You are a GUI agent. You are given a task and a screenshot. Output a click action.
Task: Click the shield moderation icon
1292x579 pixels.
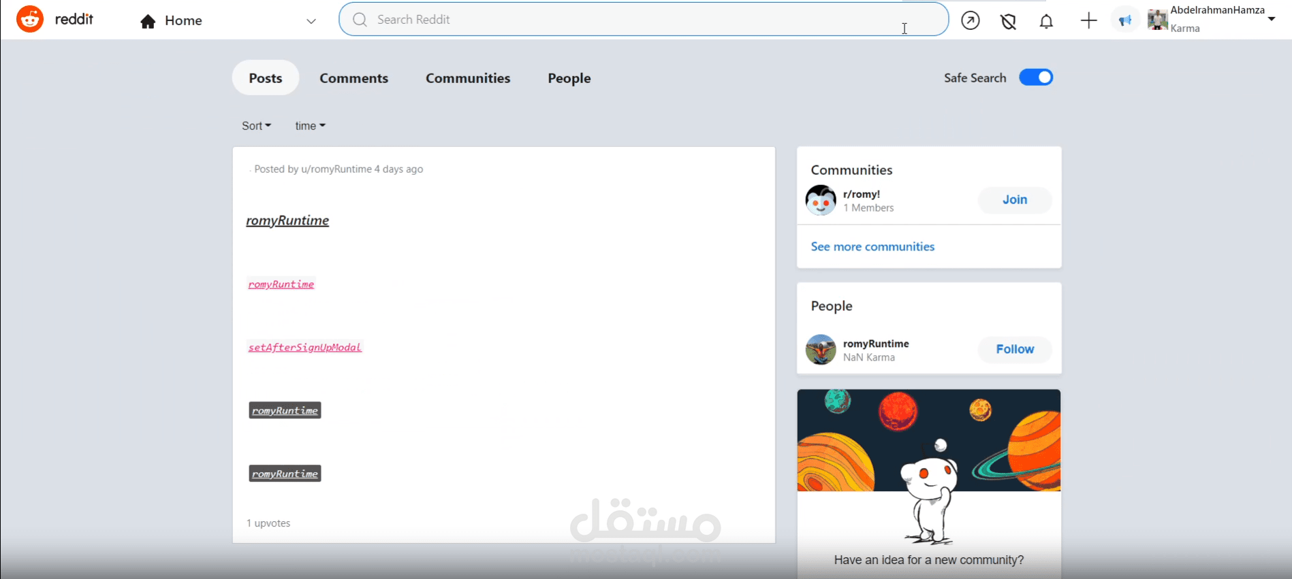(x=1009, y=21)
